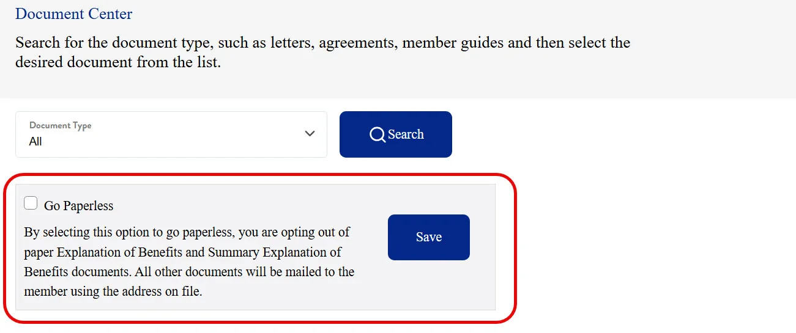The width and height of the screenshot is (796, 333).
Task: Click the Document Center heading
Action: click(73, 13)
